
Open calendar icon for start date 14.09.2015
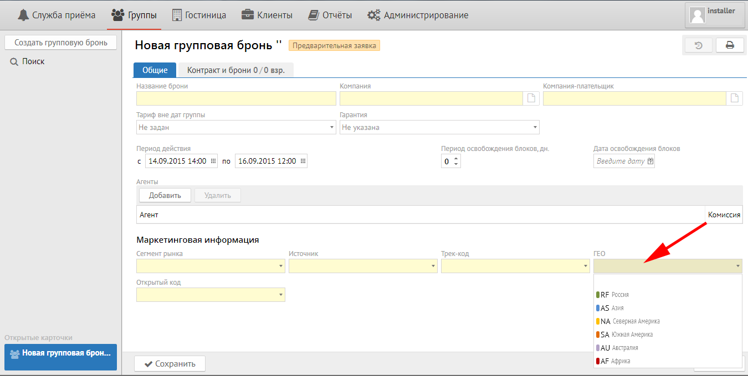213,161
